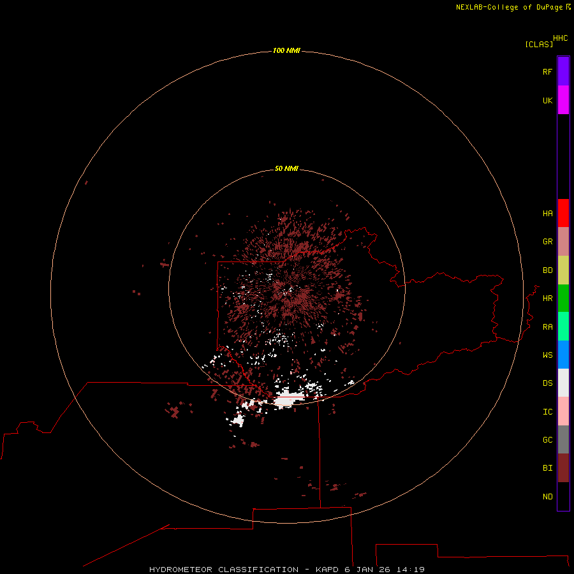Click the large white dry snow echo
The image size is (574, 574).
pyautogui.click(x=289, y=399)
